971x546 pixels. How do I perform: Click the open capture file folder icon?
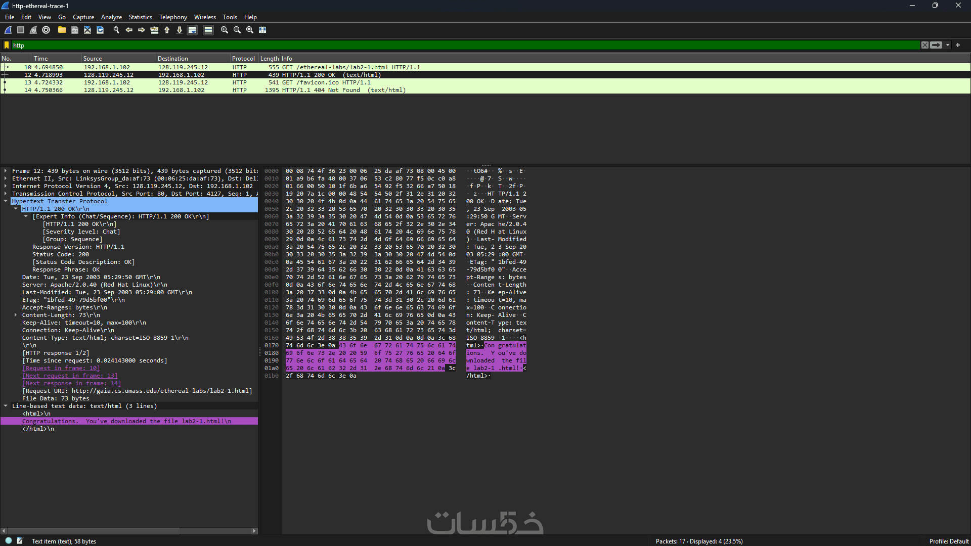point(62,30)
